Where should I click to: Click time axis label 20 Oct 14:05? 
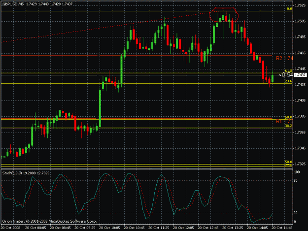257,228
